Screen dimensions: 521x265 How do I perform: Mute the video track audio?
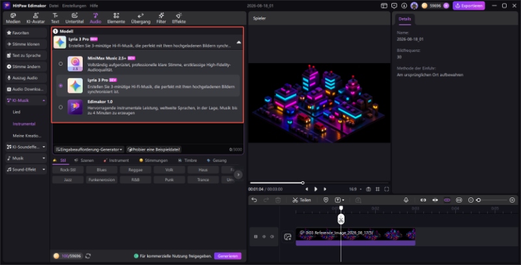(272, 237)
